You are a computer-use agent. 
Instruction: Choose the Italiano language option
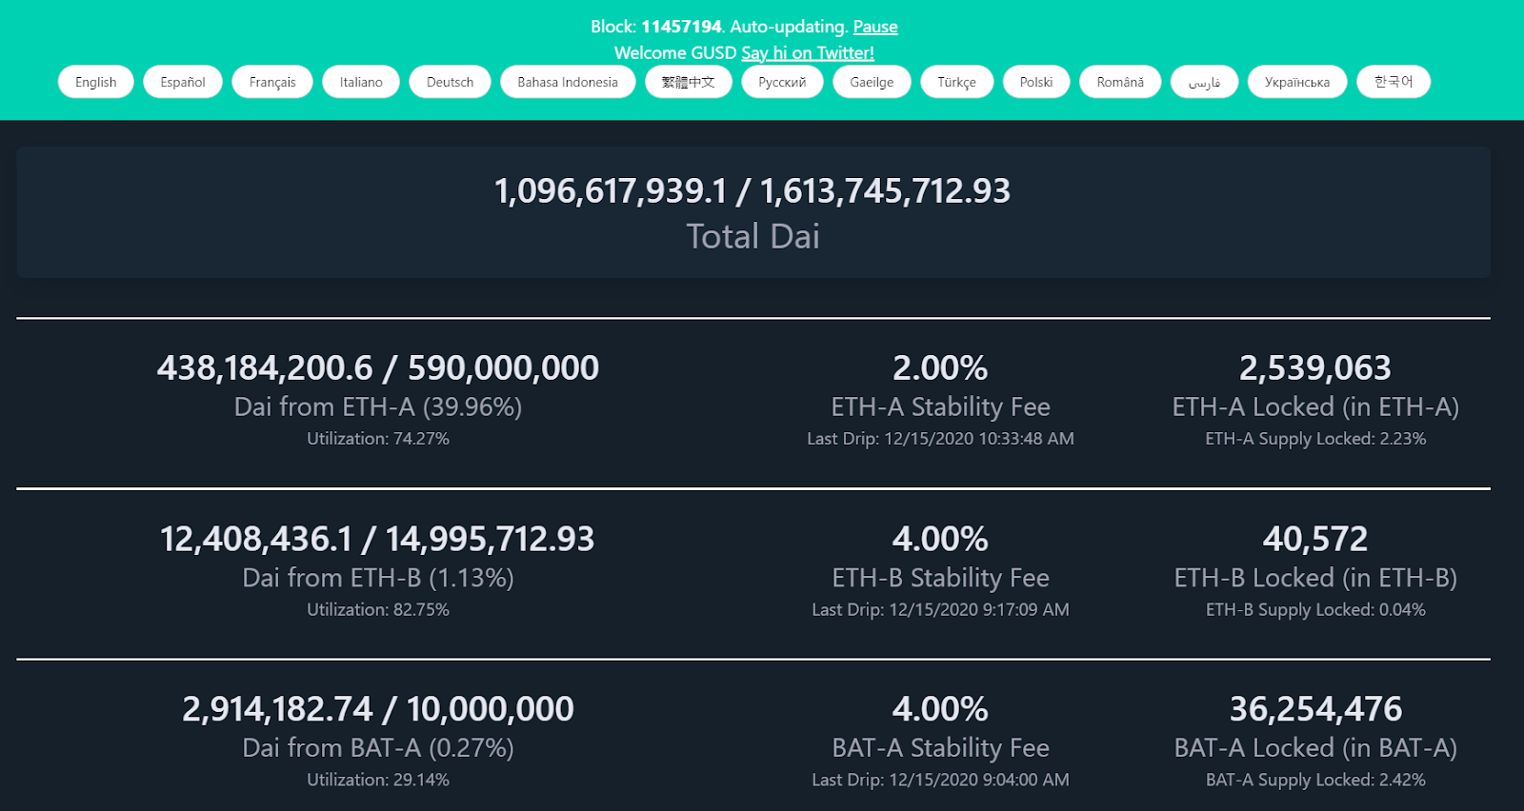[x=361, y=82]
